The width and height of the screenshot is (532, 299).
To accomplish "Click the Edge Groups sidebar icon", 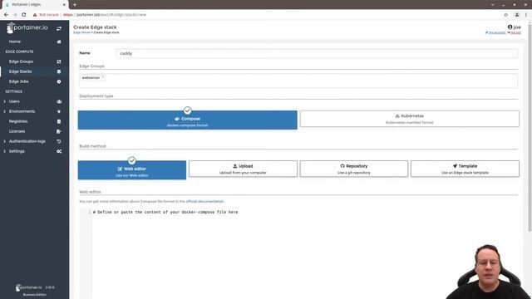I will coord(59,61).
